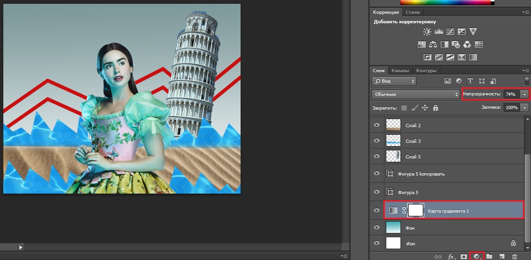Screen dimensions: 531x260
Task: Add a Color Lookup adjustment
Action: pyautogui.click(x=478, y=44)
